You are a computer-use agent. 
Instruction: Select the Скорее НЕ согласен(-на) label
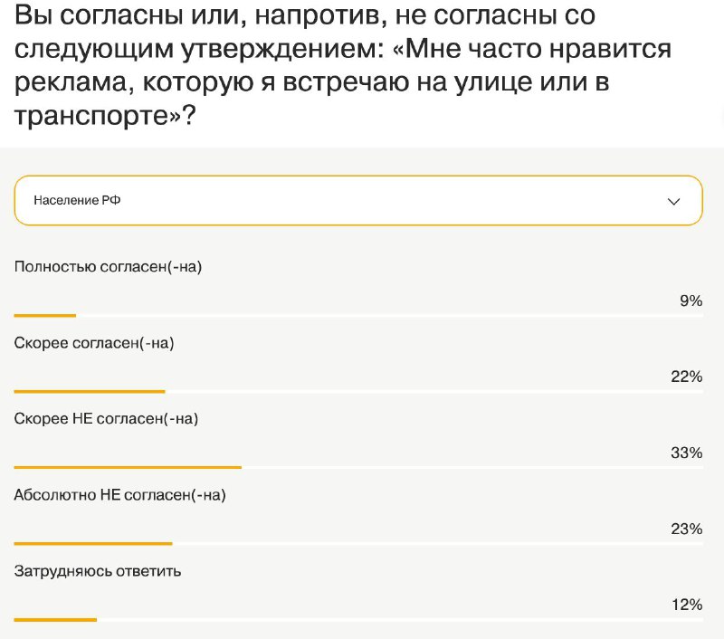tap(106, 419)
